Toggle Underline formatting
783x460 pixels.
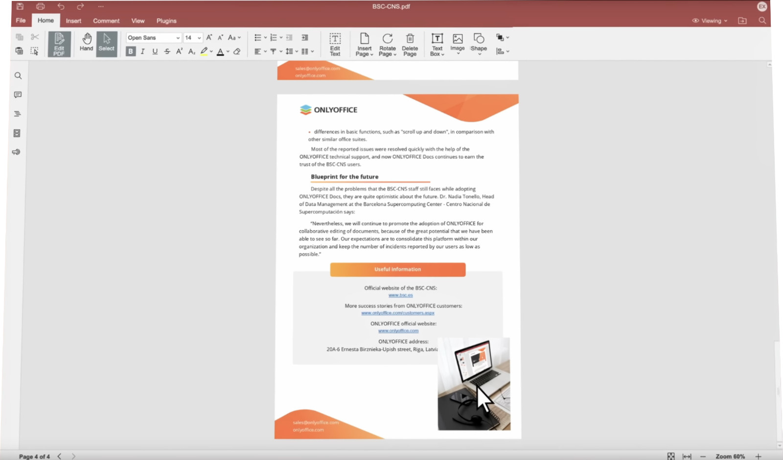[155, 51]
